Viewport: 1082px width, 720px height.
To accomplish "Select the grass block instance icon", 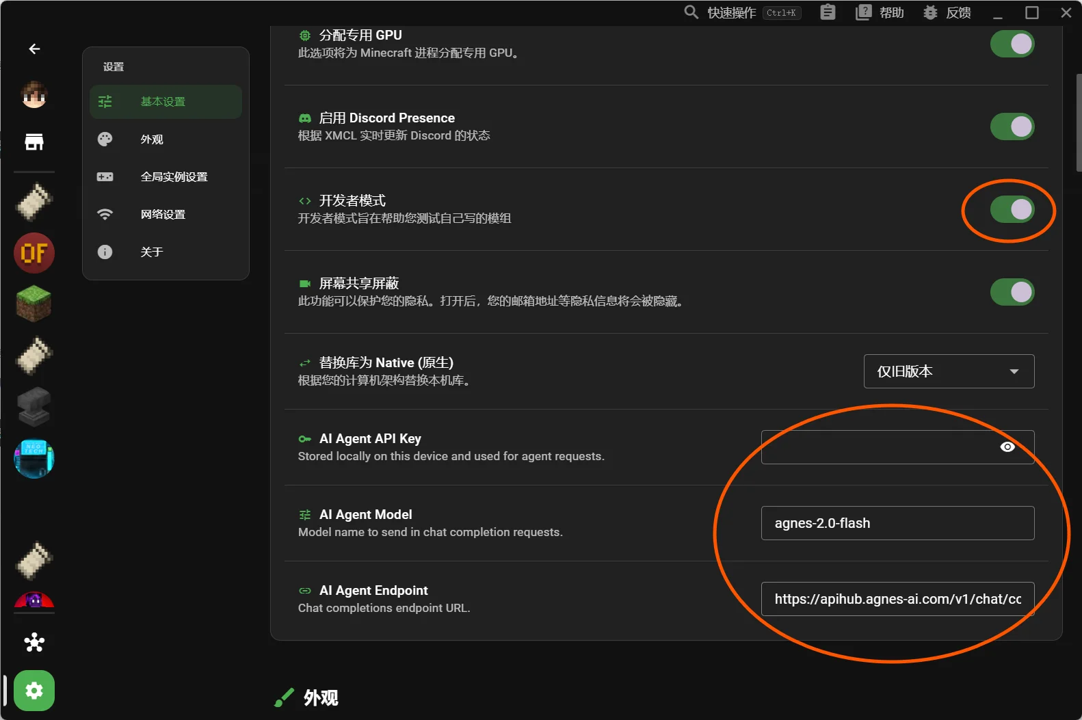I will (x=34, y=304).
